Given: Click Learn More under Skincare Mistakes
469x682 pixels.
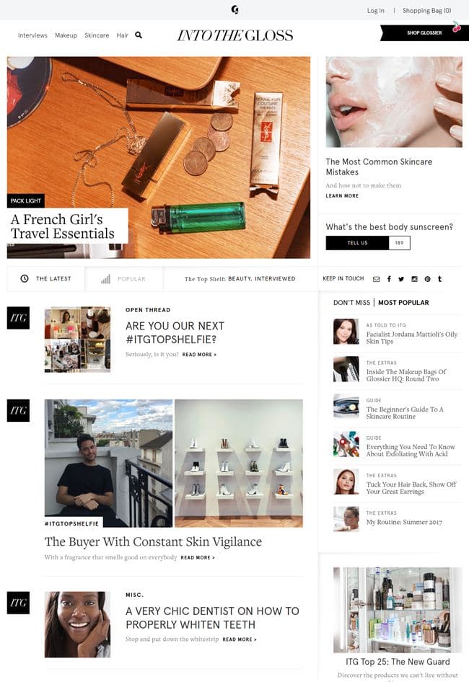Looking at the screenshot, I should pyautogui.click(x=342, y=195).
